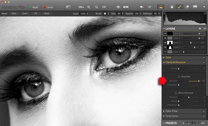Open the Brush shape dropdown

pyautogui.click(x=108, y=14)
